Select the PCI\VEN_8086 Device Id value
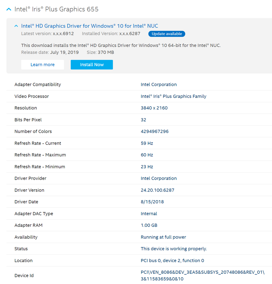272x284 pixels. [202, 275]
